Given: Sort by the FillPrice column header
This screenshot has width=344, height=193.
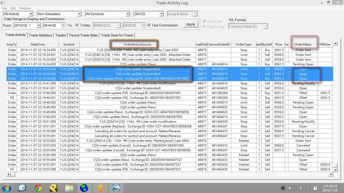Looking at the screenshot, I should [325, 44].
